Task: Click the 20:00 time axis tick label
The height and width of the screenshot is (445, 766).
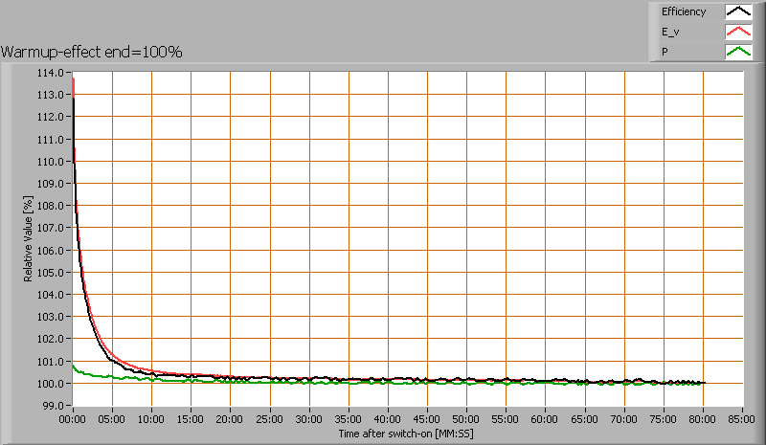Action: [x=231, y=419]
